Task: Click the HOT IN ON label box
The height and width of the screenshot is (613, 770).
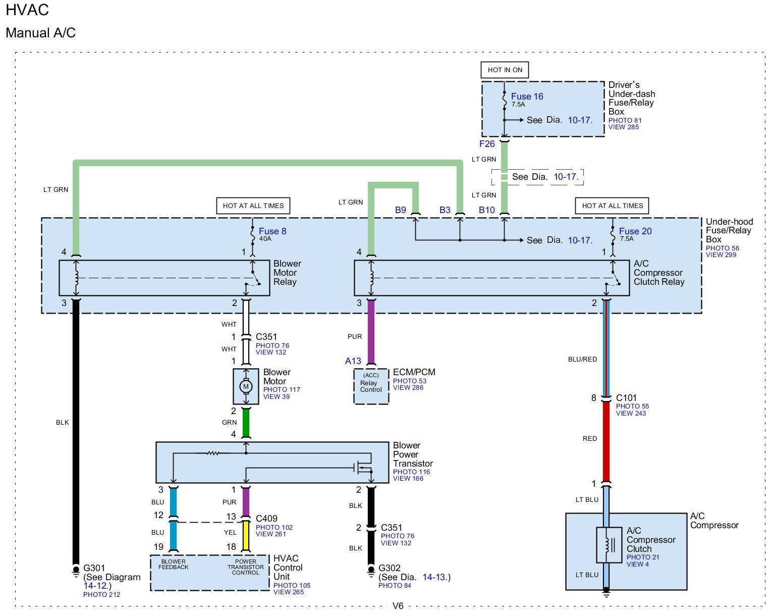Action: point(505,70)
